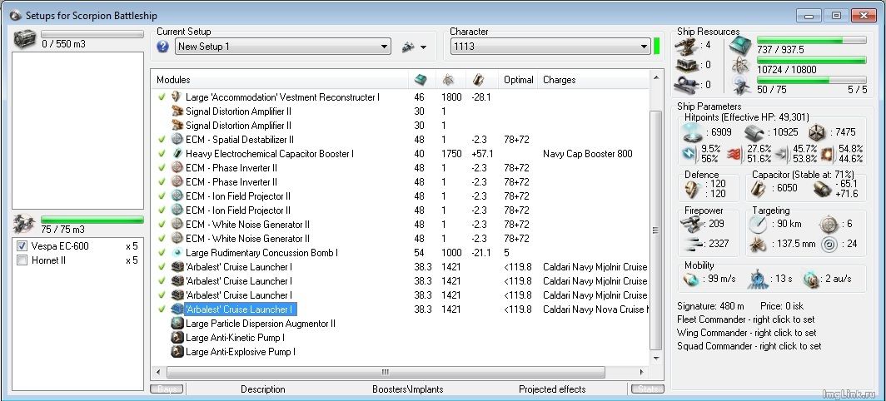Click the Large Anti-Explosive Pump I rig icon

point(177,351)
